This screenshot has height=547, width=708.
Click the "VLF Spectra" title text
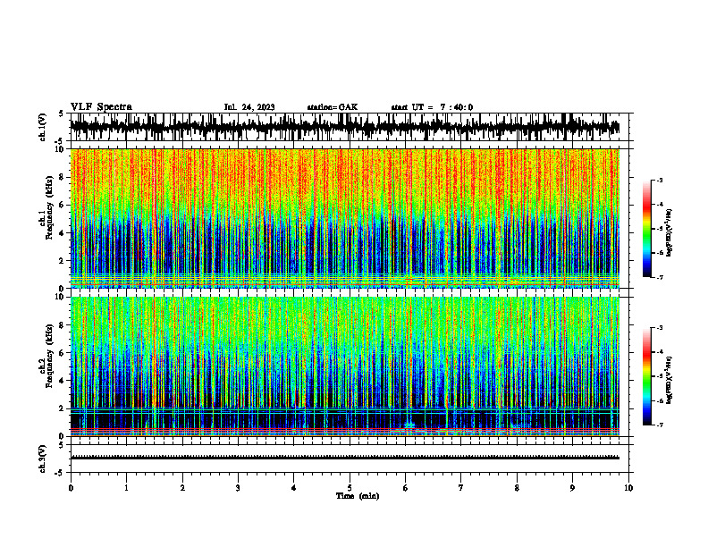click(101, 107)
